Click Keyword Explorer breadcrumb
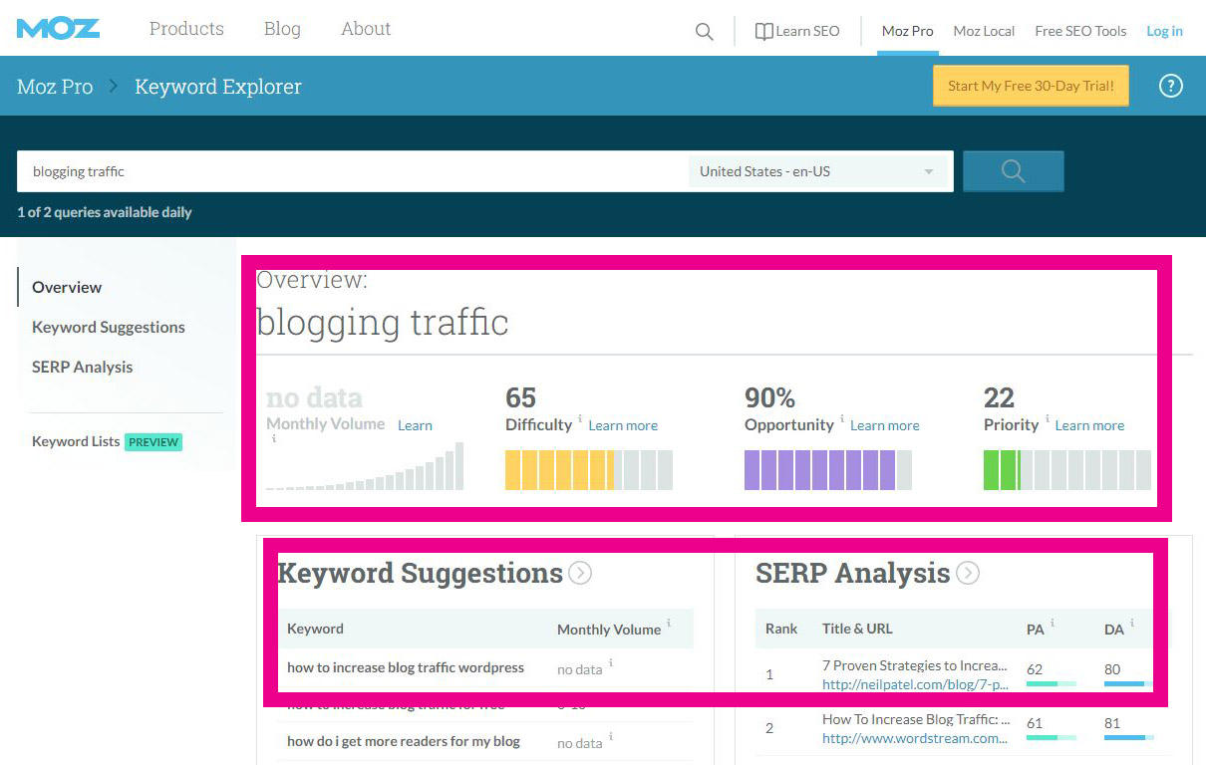Viewport: 1206px width, 765px height. coord(218,87)
